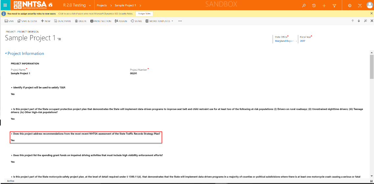Dismiss the security roles notification bar
The image size is (374, 184).
pyautogui.click(x=371, y=13)
